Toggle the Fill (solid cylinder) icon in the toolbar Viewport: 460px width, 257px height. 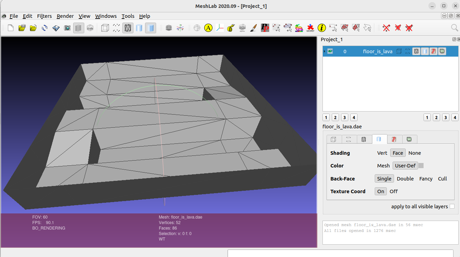point(139,28)
